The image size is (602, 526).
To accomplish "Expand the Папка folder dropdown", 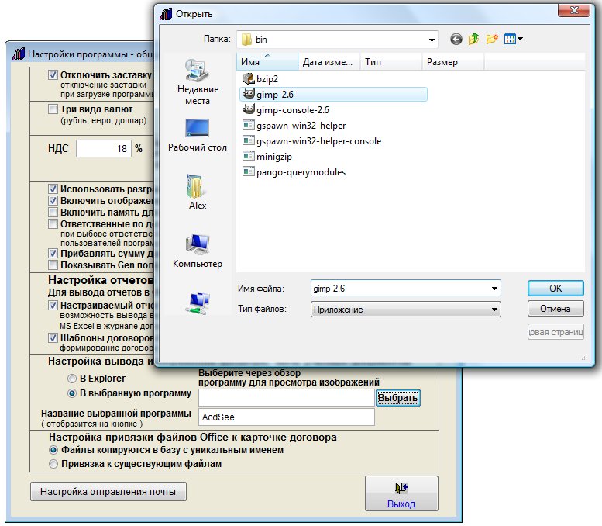I will [x=432, y=40].
